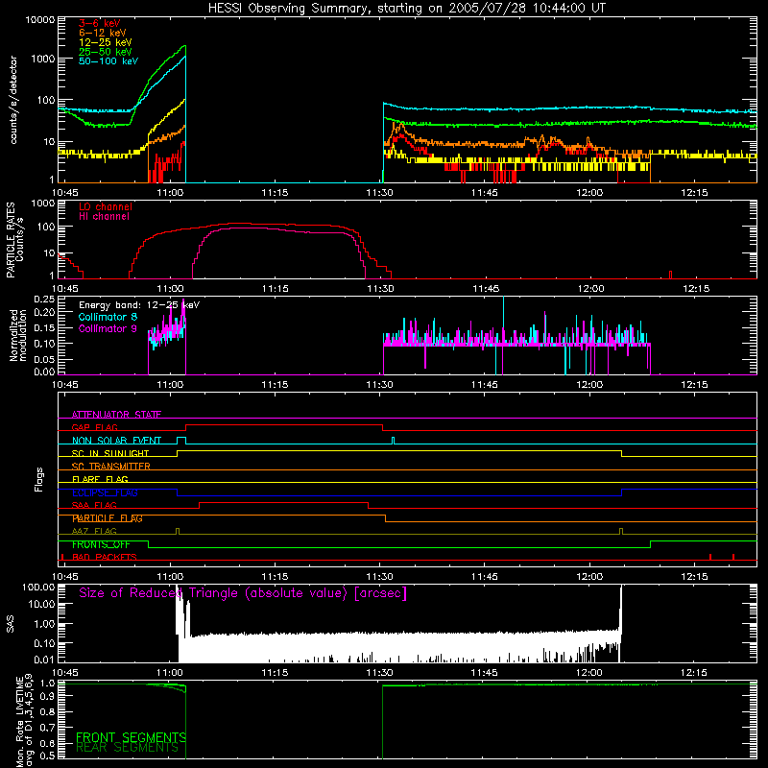Click the 'Size of Reduced Triangle' caption

pos(243,593)
